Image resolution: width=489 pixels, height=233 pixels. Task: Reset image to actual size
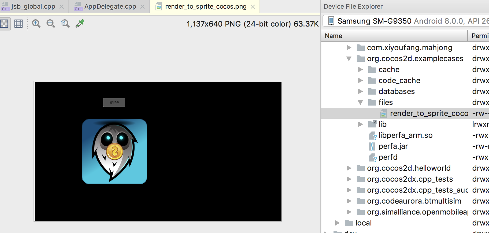[65, 24]
